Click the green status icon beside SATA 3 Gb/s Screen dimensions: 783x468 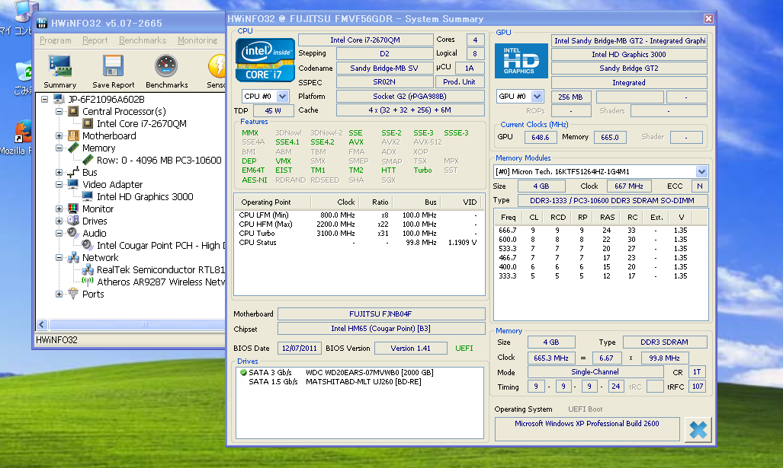coord(243,372)
